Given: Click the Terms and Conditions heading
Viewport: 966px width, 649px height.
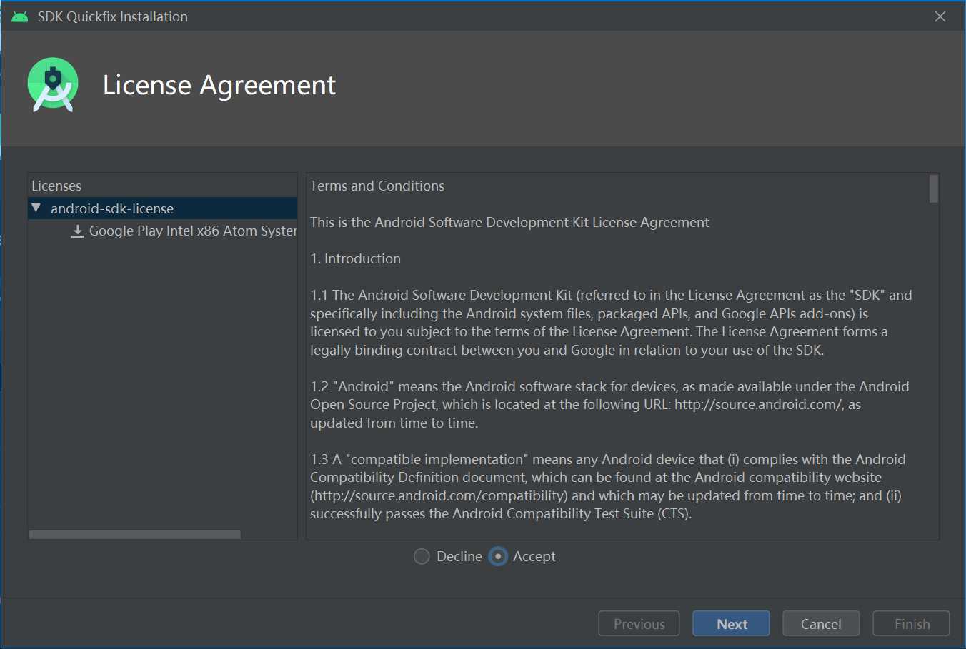Looking at the screenshot, I should 377,186.
